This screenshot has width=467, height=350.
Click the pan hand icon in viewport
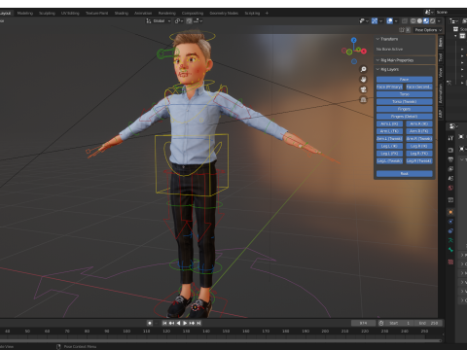tap(364, 80)
